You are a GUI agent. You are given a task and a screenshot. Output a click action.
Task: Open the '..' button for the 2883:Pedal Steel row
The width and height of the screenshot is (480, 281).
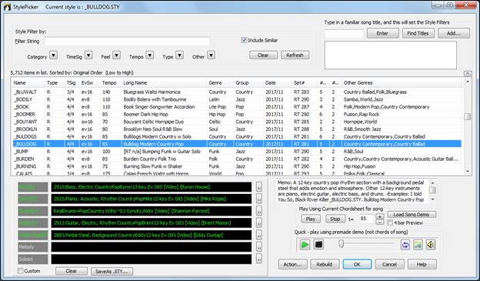pyautogui.click(x=259, y=235)
